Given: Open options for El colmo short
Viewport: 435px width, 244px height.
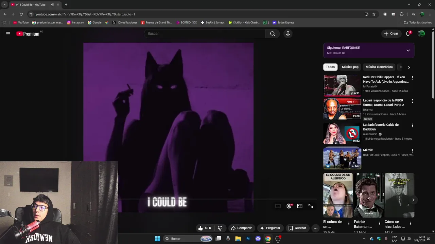Looking at the screenshot, I should [x=349, y=223].
